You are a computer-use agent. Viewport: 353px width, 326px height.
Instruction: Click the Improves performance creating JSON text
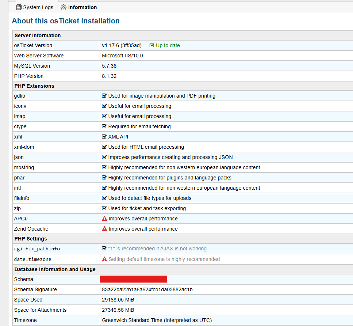[170, 157]
